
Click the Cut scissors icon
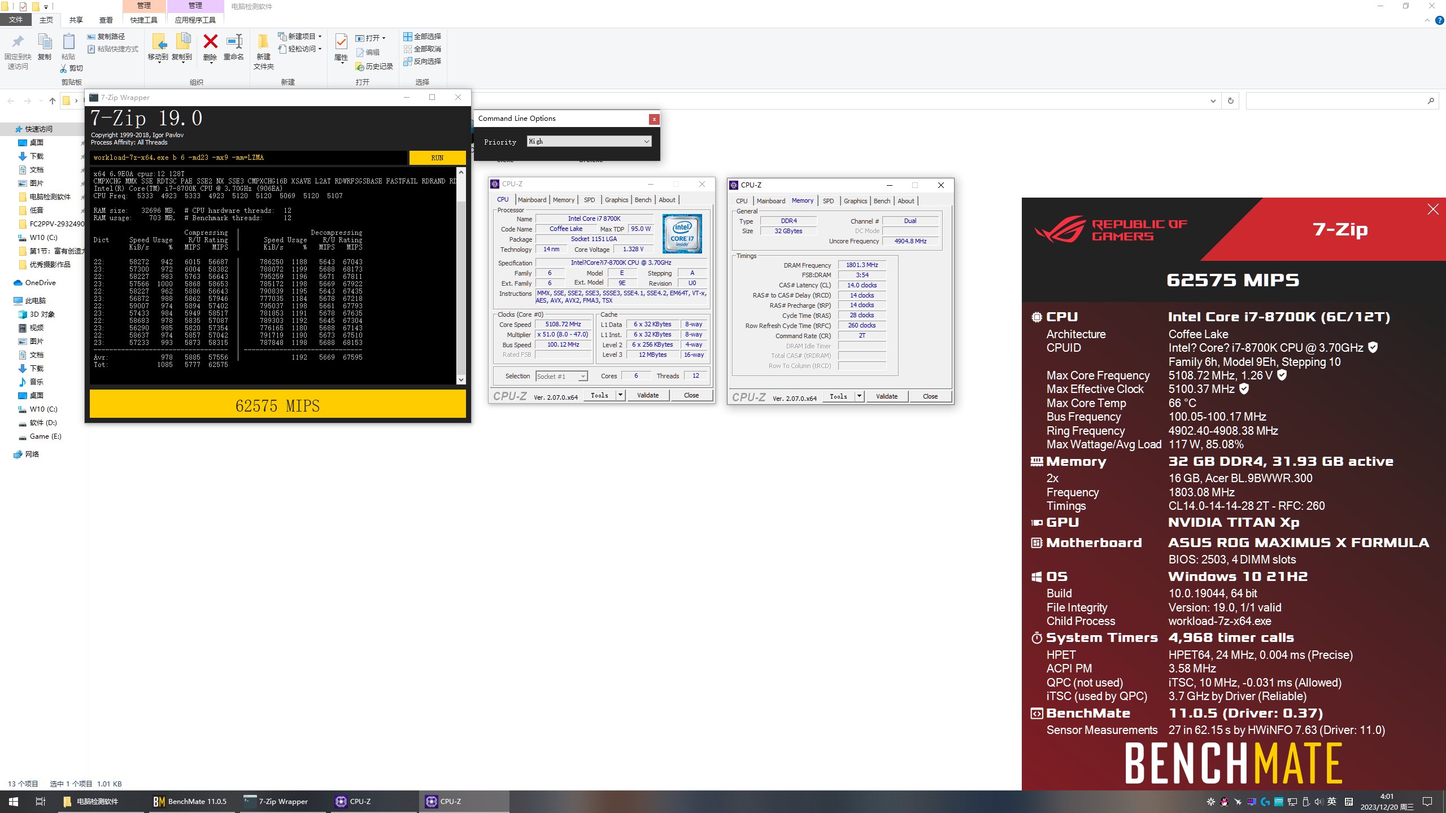64,68
